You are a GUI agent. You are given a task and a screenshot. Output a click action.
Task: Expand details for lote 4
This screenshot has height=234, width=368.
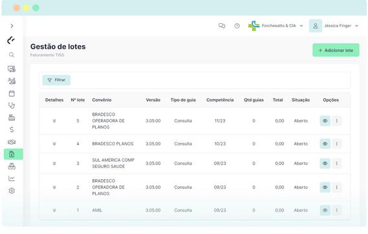[x=54, y=144]
